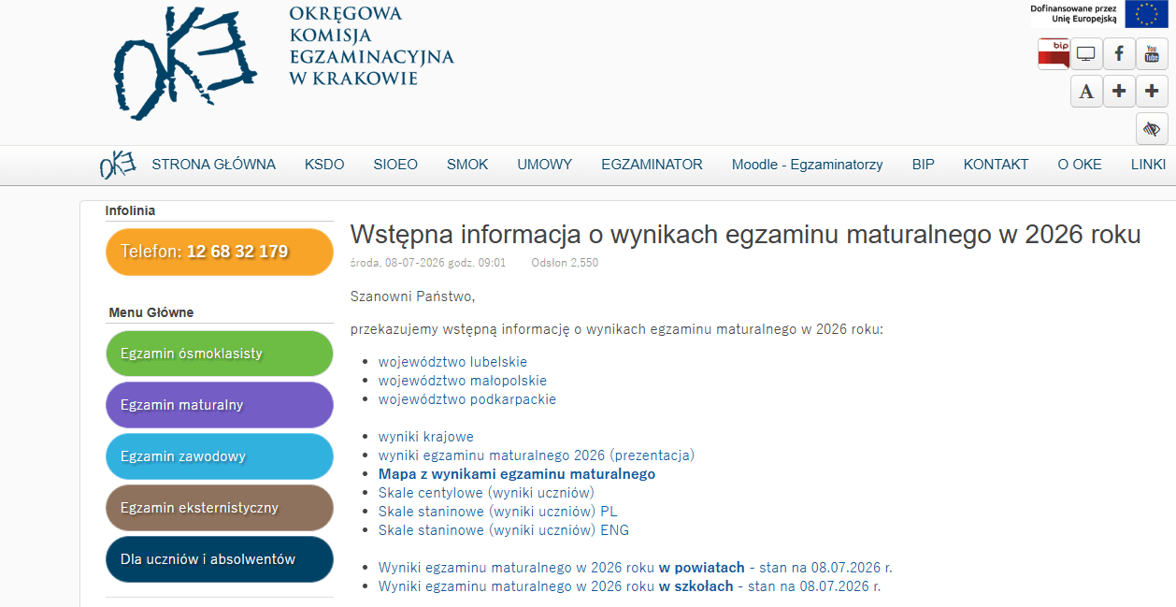Viewport: 1176px width, 607px height.
Task: Click the plus icon next to the A icon
Action: [1119, 91]
